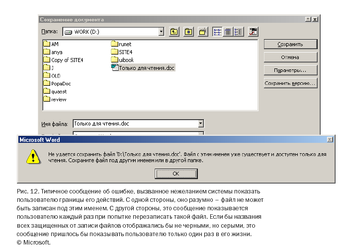This screenshot has width=342, height=249.
Task: Click the help question button in save dialog title
Action: [x=308, y=19]
